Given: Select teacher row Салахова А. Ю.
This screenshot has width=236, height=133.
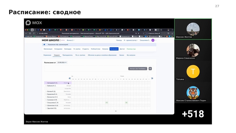Looking at the screenshot, I should (x=58, y=100).
